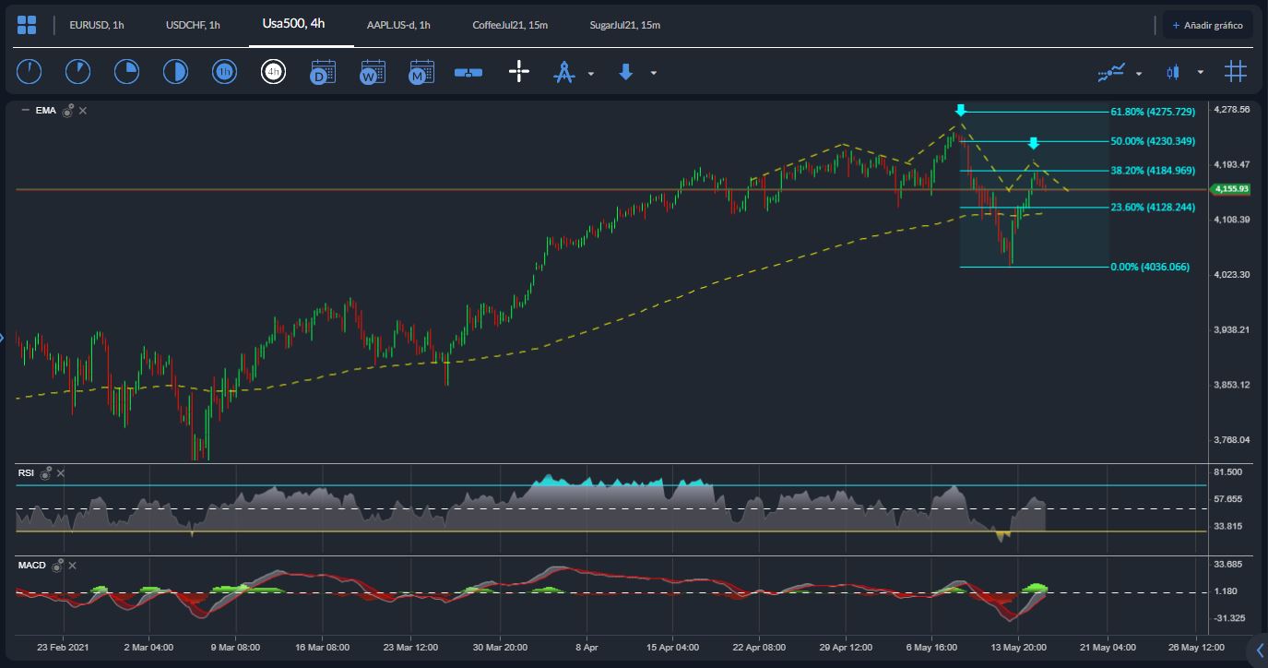Image resolution: width=1268 pixels, height=668 pixels.
Task: Click the current price tag 4,155.93
Action: click(x=1232, y=189)
